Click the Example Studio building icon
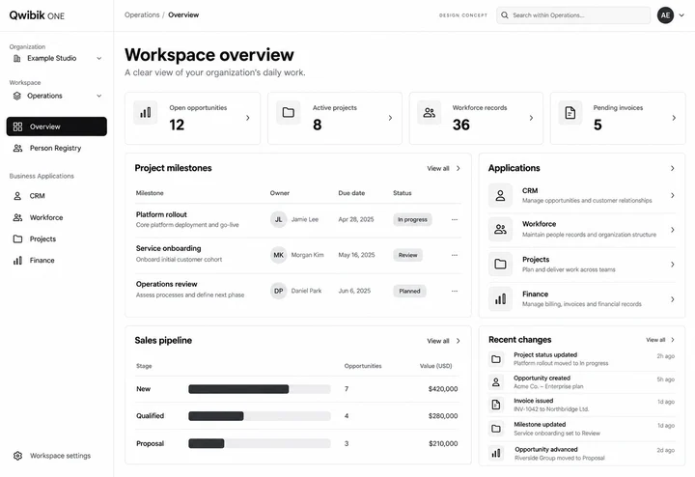Viewport: 695px width, 477px height. pyautogui.click(x=16, y=58)
